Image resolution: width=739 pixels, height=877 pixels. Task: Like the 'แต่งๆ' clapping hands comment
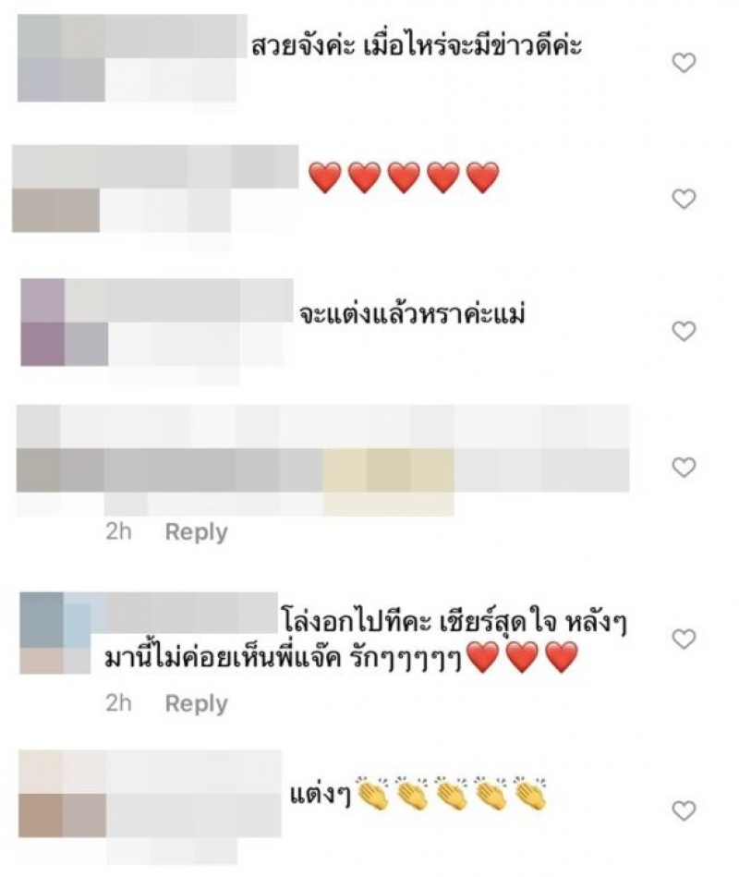click(683, 810)
